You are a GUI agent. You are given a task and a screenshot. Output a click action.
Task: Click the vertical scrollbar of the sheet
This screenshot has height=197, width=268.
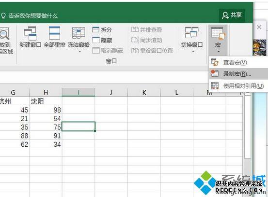pyautogui.click(x=248, y=127)
